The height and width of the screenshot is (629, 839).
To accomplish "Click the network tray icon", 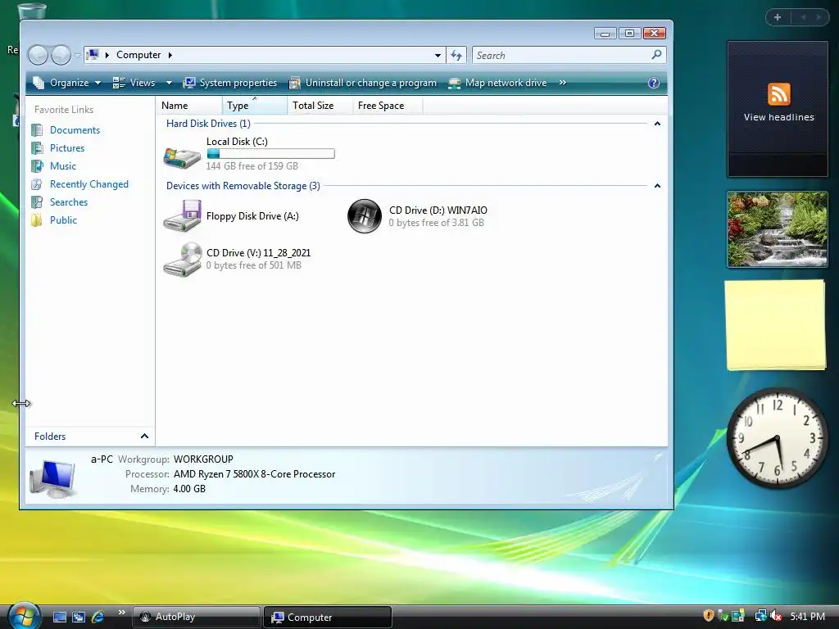I will 760,616.
